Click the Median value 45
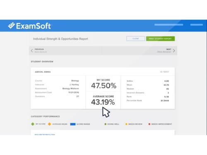 click(x=168, y=89)
